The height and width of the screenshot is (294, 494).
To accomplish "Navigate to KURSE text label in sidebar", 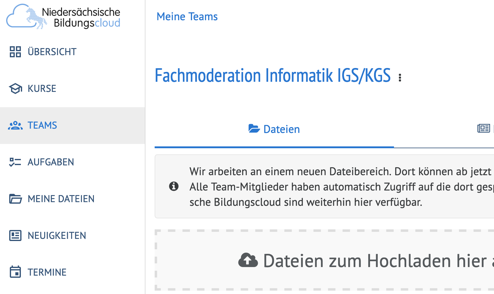I will tap(42, 89).
